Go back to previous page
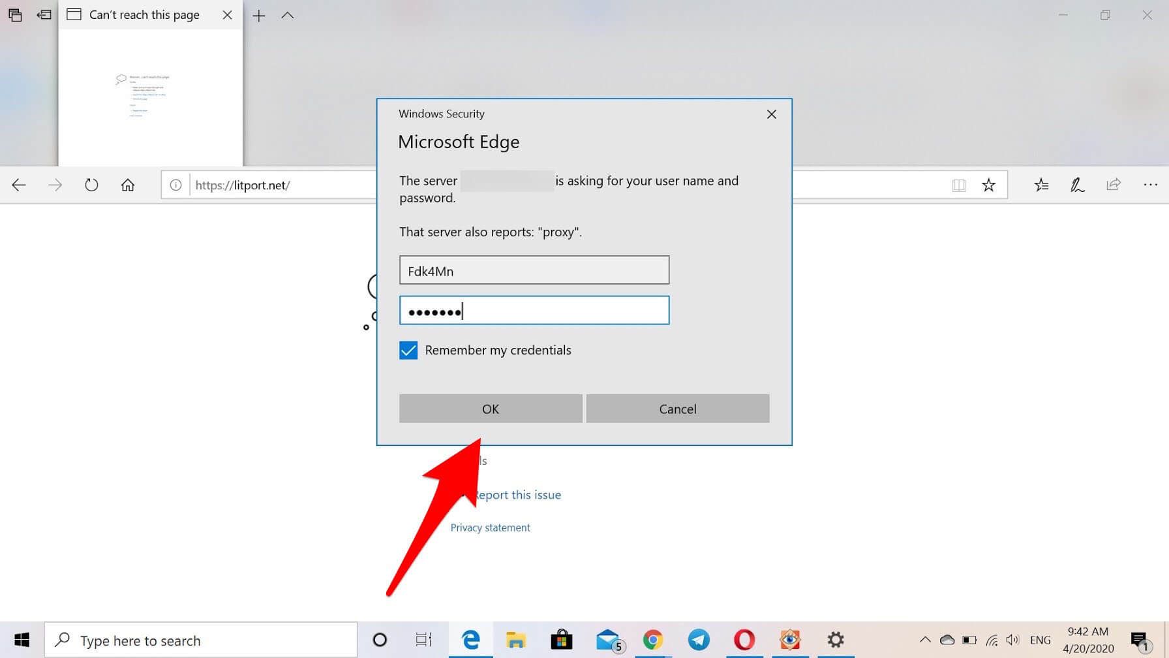This screenshot has width=1169, height=658. point(19,185)
